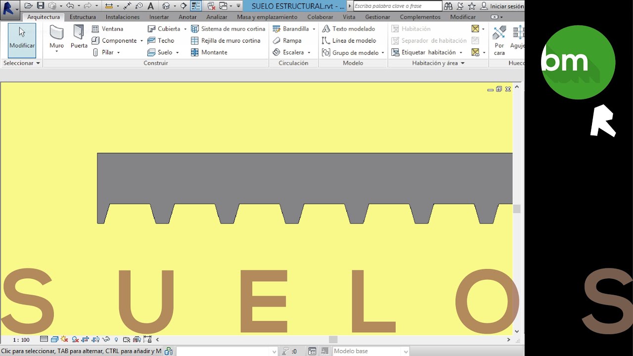Open detail level icon in view control bar
The width and height of the screenshot is (633, 356).
(44, 339)
